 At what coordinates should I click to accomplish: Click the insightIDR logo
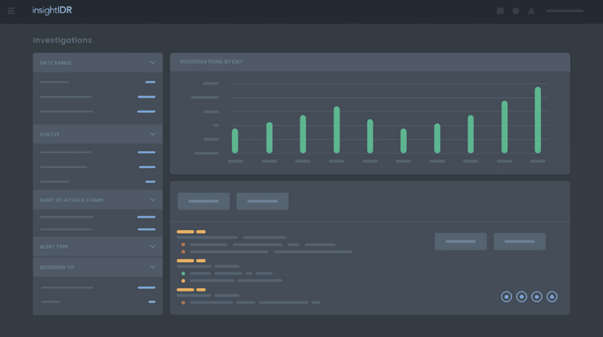pos(52,10)
